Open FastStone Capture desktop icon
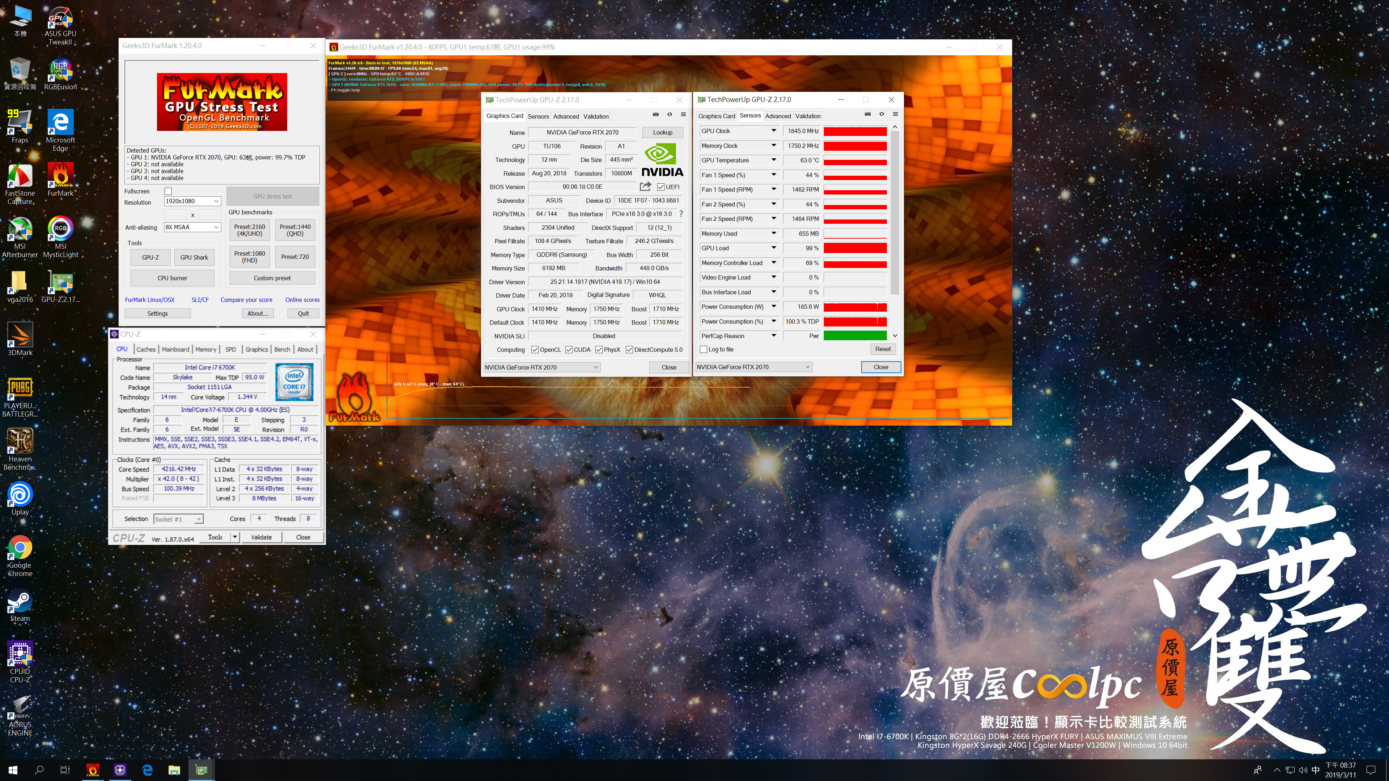This screenshot has width=1389, height=781. pos(20,184)
